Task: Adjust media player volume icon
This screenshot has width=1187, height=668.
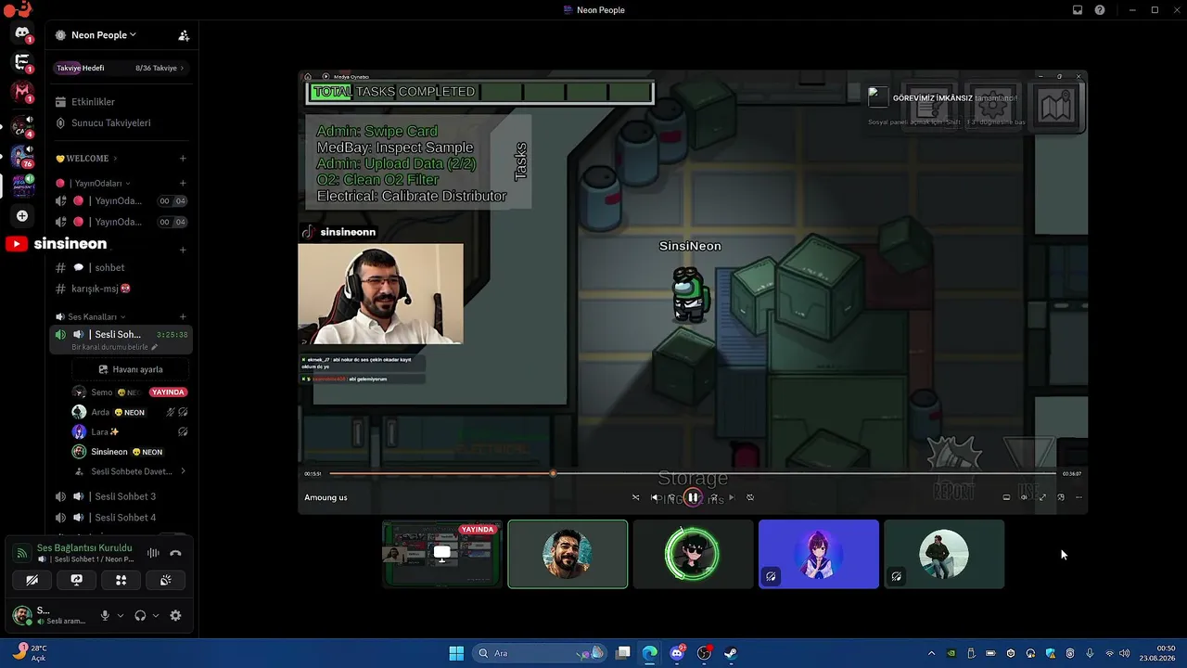Action: point(1024,497)
